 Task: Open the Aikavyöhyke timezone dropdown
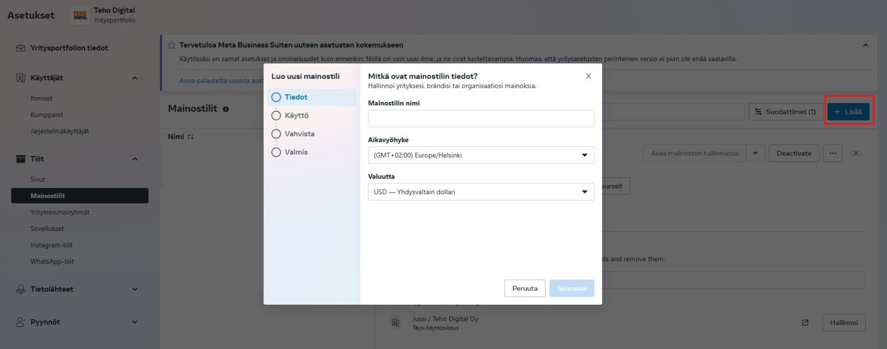click(x=480, y=155)
